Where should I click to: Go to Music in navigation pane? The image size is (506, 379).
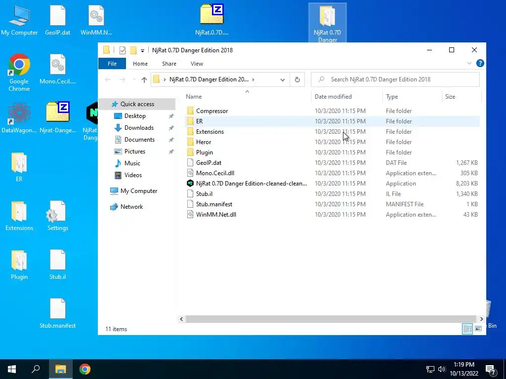pyautogui.click(x=132, y=163)
